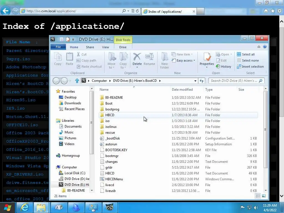This screenshot has height=213, width=284.
Task: Open Internet Explorer Home icon
Action: point(266,11)
